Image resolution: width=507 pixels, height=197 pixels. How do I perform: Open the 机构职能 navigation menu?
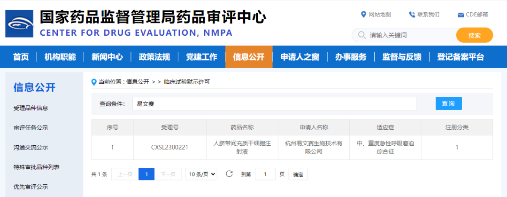60,57
